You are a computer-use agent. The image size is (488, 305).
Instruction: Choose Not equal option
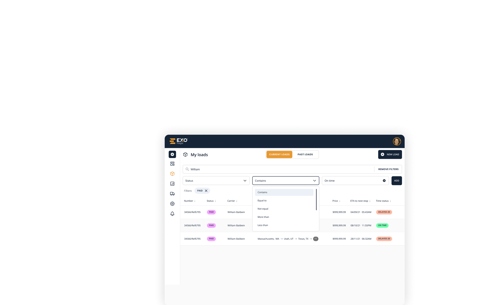click(263, 209)
